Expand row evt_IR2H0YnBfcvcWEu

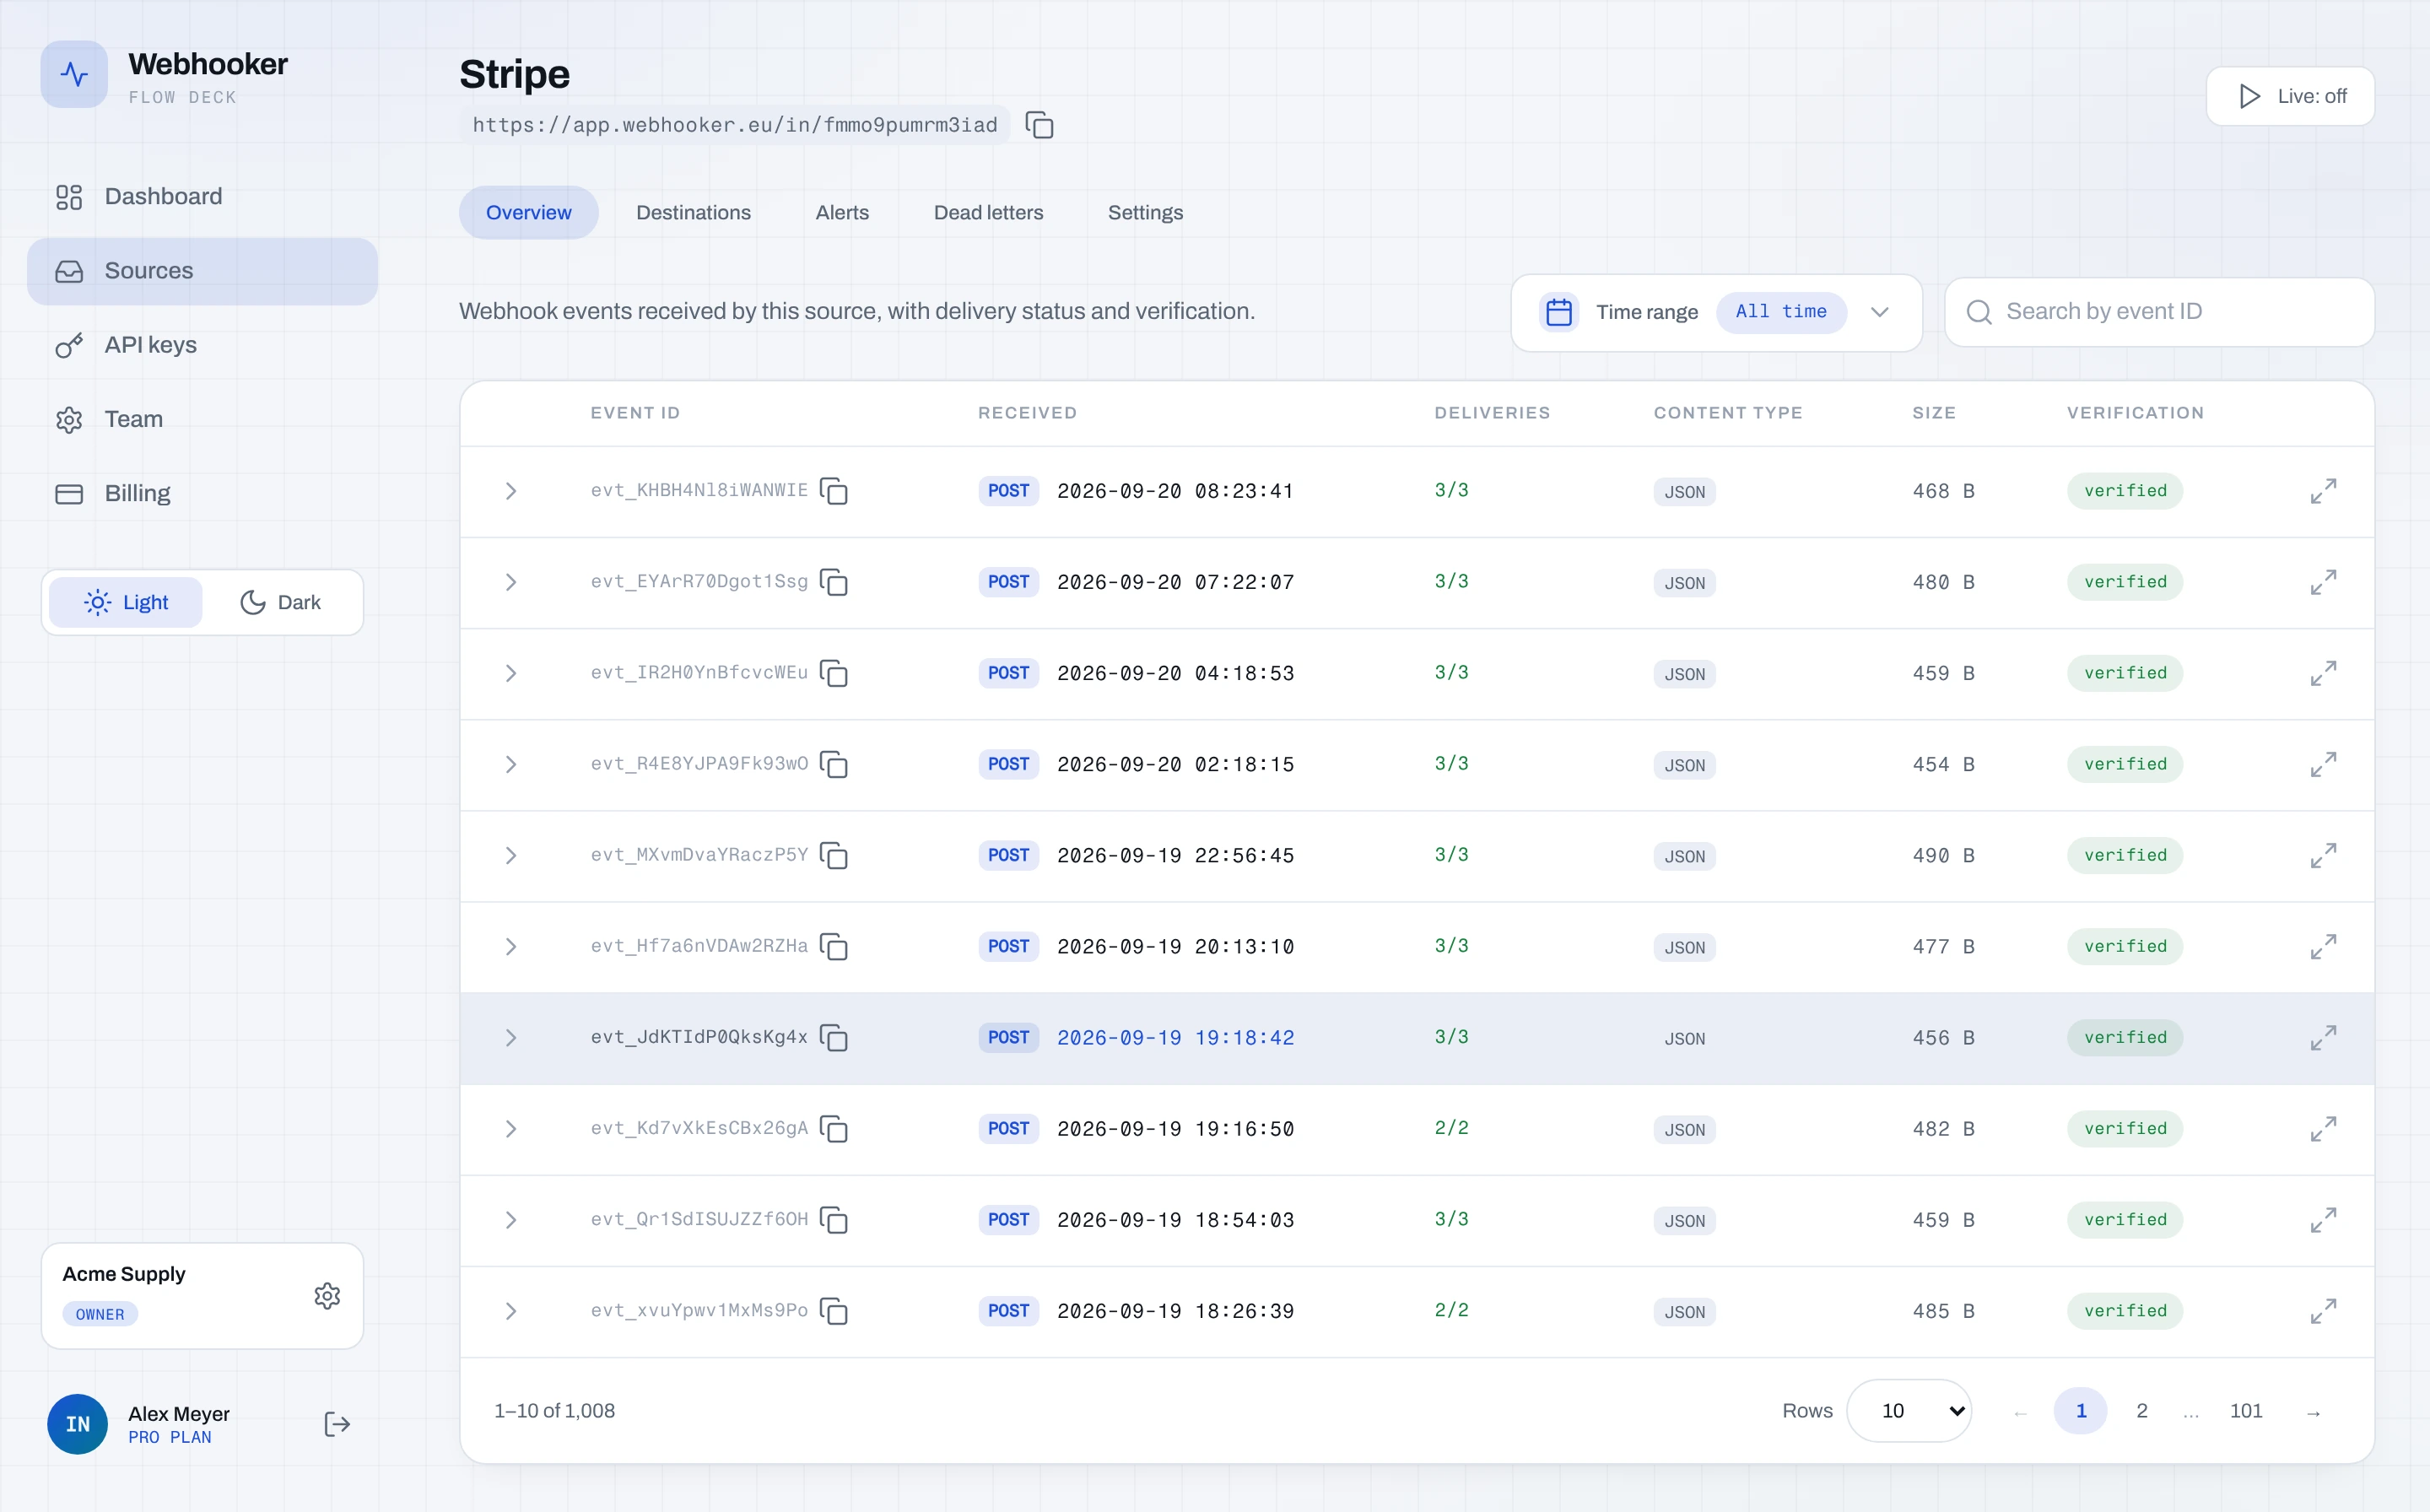pyautogui.click(x=511, y=673)
